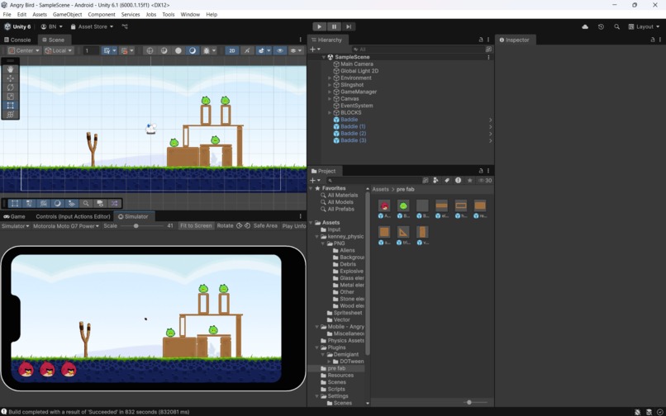Screen dimensions: 666x416
Task: Open the Window menu
Action: [190, 14]
